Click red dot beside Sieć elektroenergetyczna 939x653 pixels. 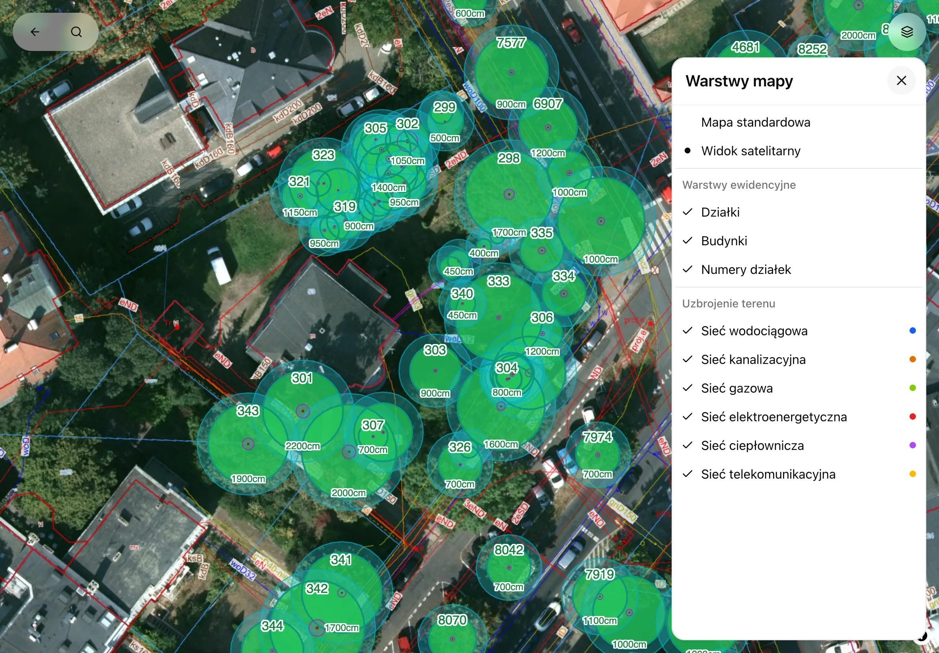pos(912,416)
